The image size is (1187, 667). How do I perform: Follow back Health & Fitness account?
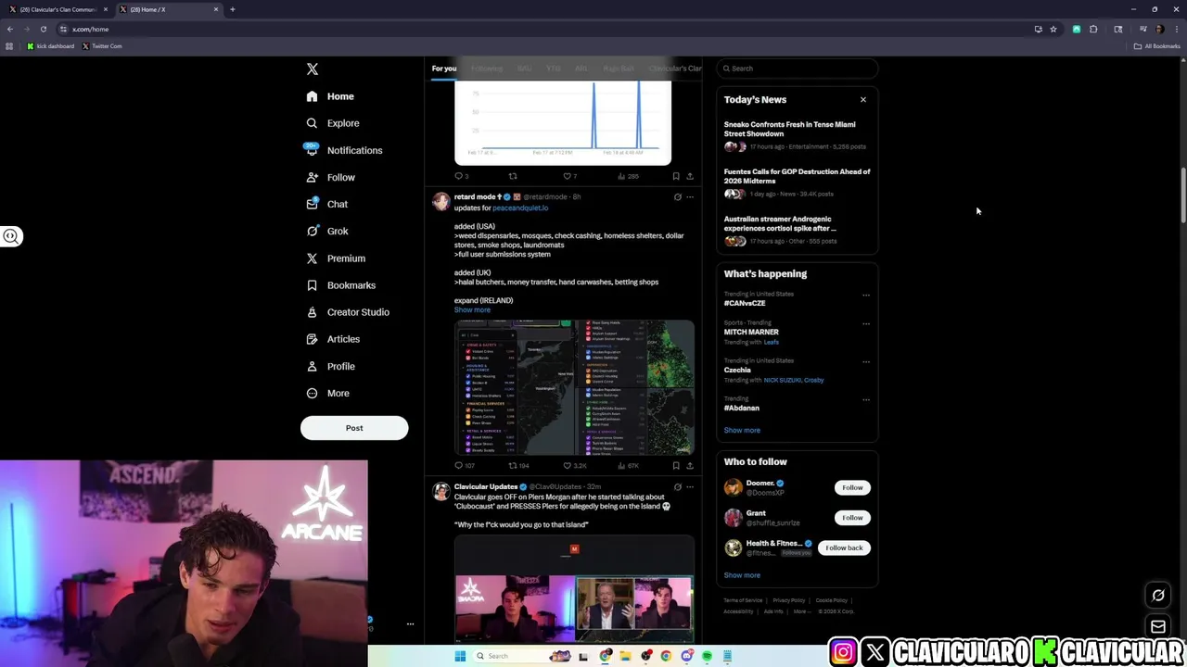click(844, 547)
